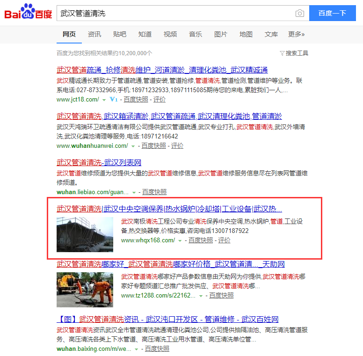Open 评价 for www.jct18.com result
Screen dimensions: 363x356
pos(160,100)
